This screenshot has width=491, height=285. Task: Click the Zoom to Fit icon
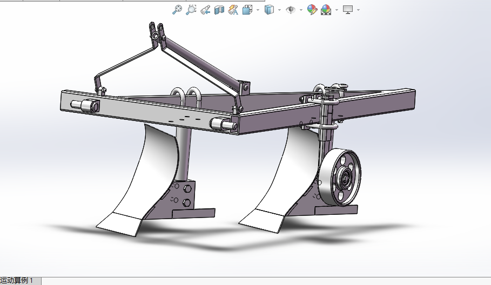point(177,10)
